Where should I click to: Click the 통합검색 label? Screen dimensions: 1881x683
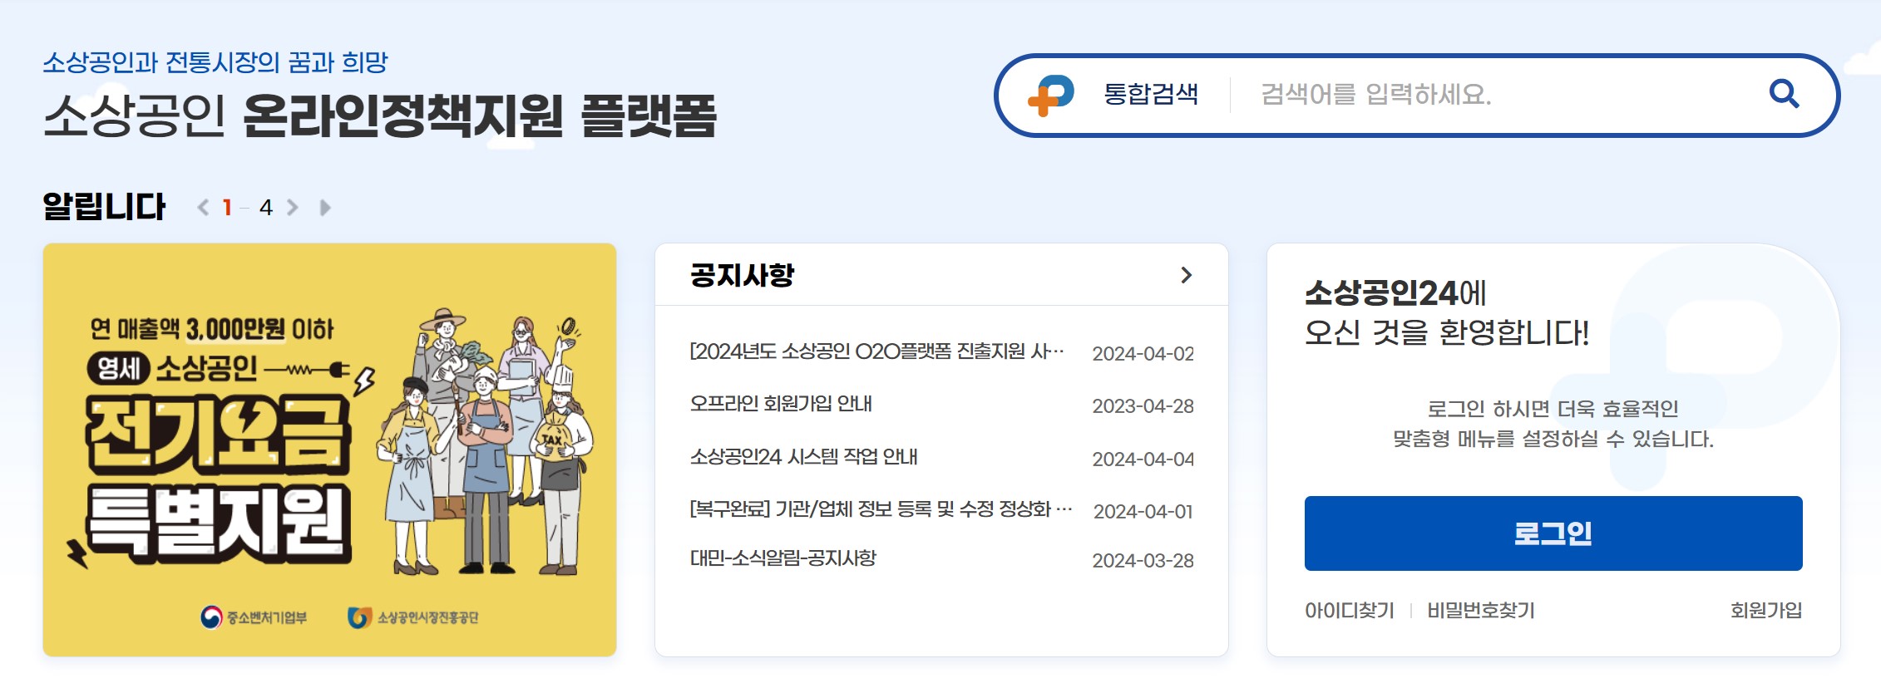pos(1151,94)
